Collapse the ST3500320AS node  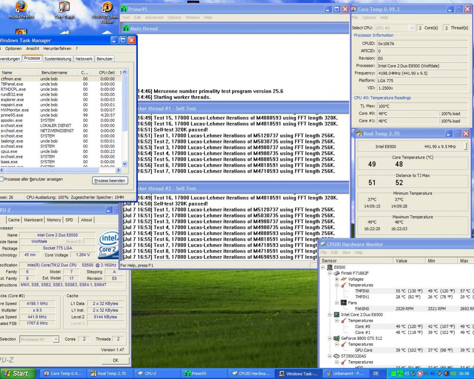(x=330, y=356)
